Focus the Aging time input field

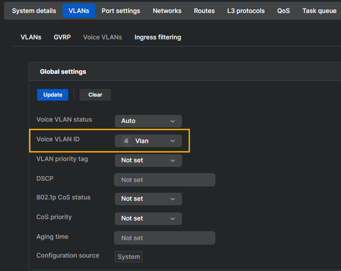(x=164, y=238)
